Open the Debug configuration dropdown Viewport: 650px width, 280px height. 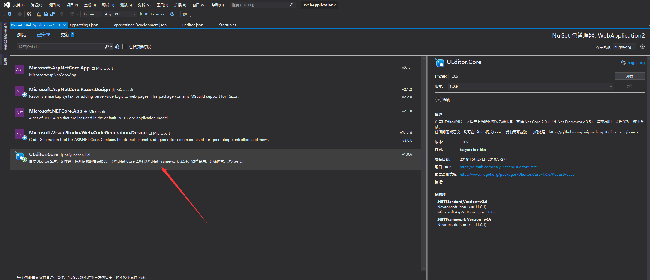click(92, 14)
